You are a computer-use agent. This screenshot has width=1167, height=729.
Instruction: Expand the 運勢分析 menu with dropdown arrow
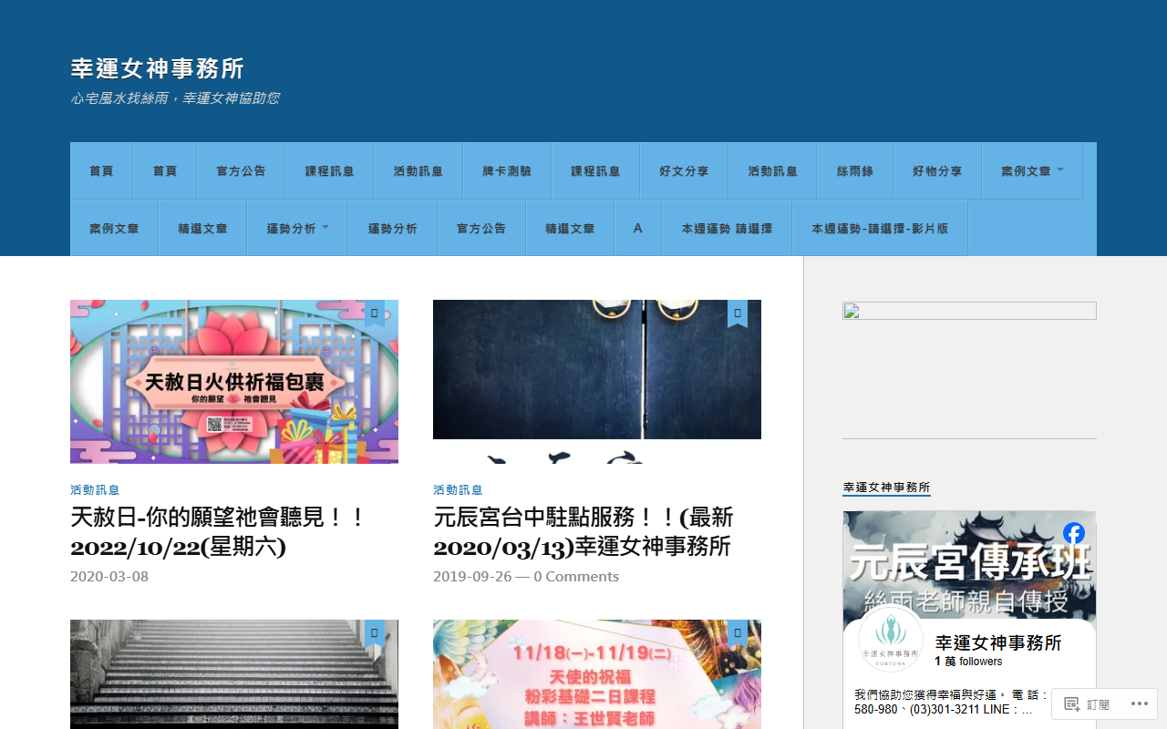pos(297,228)
